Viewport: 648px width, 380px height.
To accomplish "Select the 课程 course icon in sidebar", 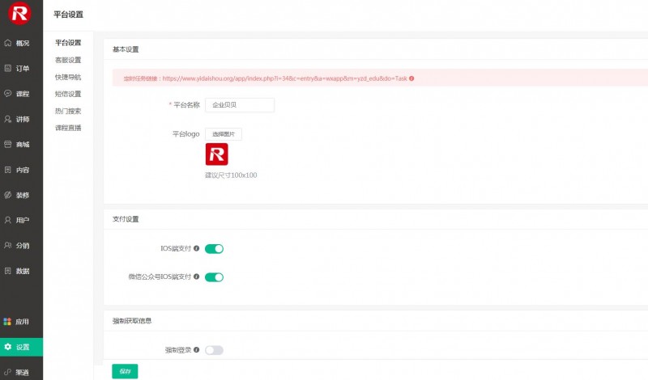I will coord(8,94).
